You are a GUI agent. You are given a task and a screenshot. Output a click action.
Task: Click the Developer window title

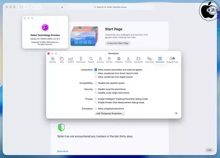click(114, 53)
